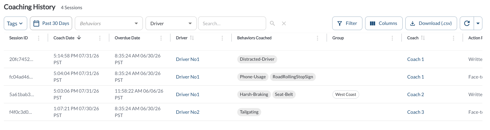Click the RoadRollingStopSign behavior chip

293,77
